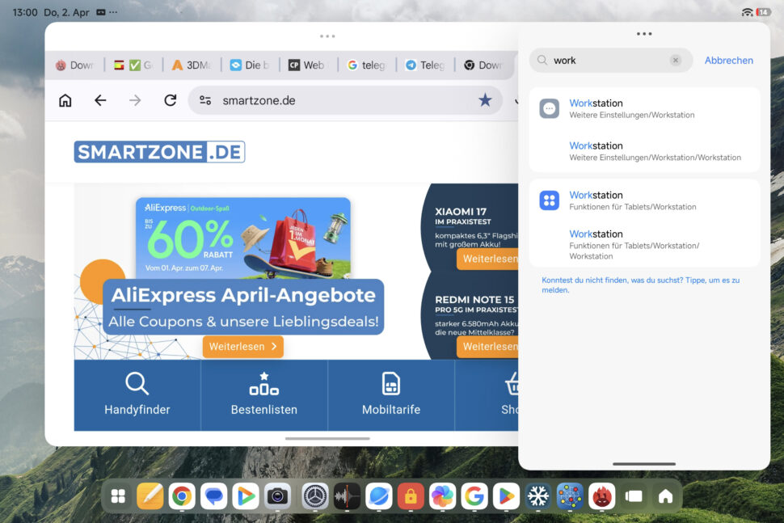This screenshot has width=784, height=523.
Task: Open the Settings gear app in the dock
Action: (314, 496)
